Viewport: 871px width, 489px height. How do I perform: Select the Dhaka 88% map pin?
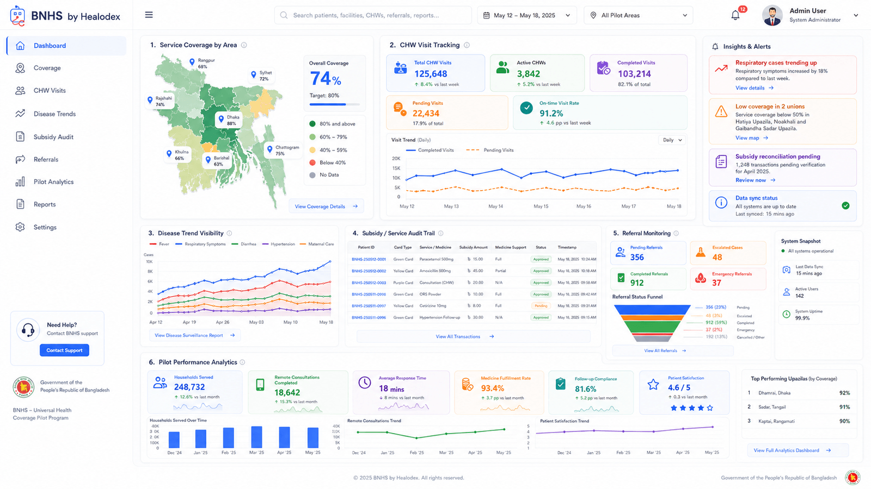221,119
